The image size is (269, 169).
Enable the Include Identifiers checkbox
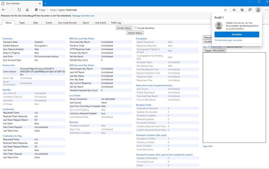pyautogui.click(x=135, y=28)
